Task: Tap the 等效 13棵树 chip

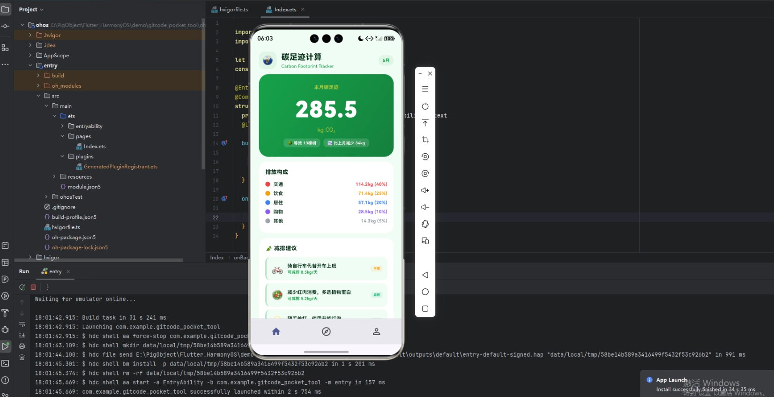Action: pos(302,143)
